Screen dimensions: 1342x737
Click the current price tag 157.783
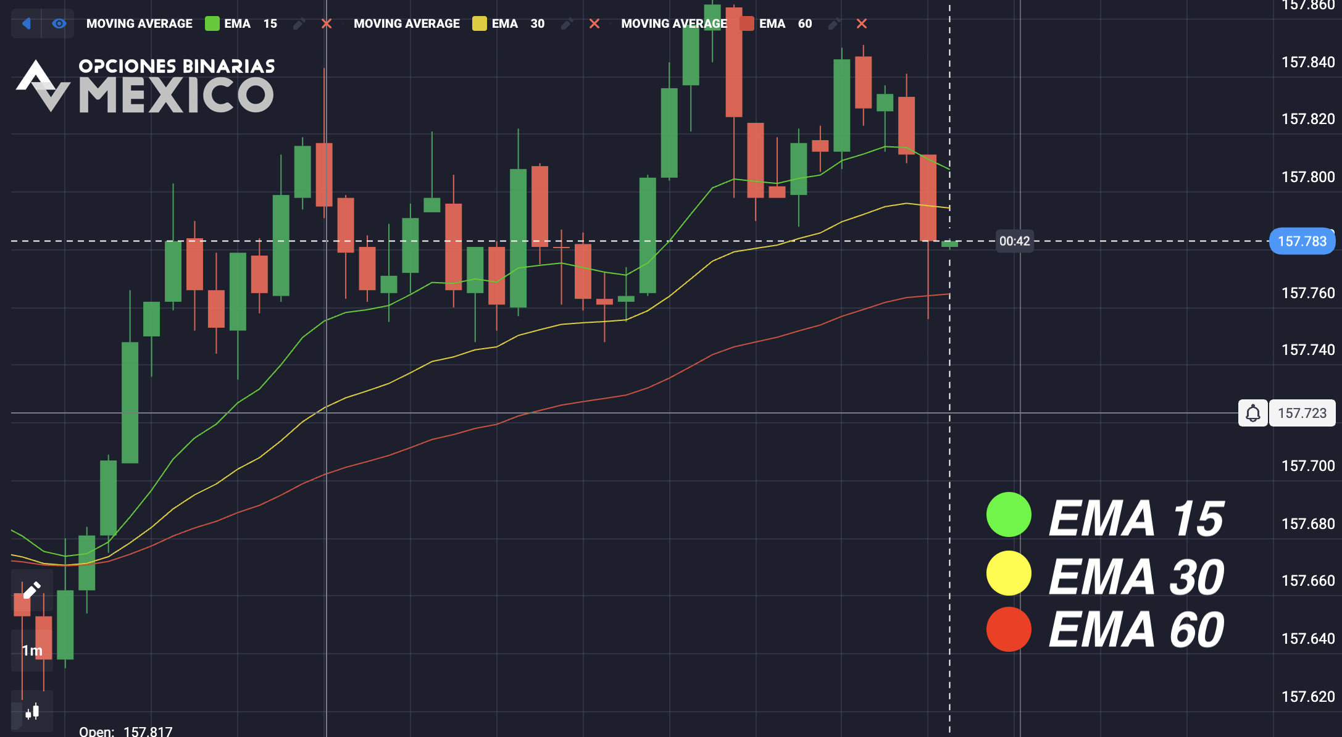[x=1302, y=241]
